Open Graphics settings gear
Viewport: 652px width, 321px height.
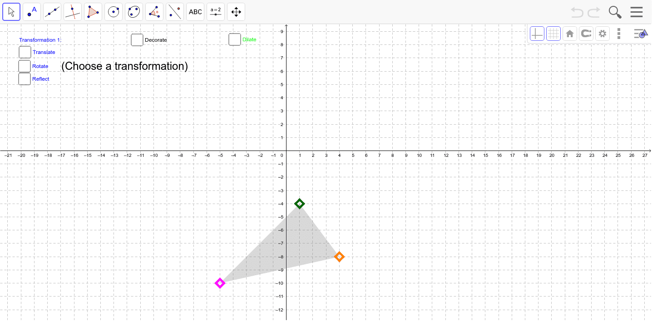(x=603, y=34)
